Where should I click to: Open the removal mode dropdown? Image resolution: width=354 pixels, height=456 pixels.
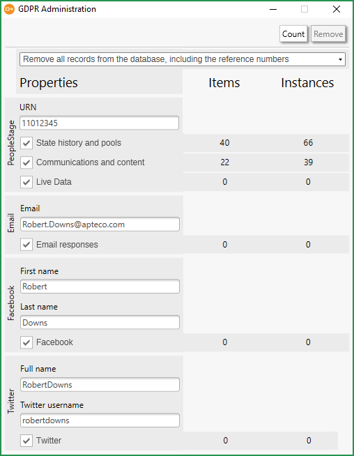pos(183,59)
